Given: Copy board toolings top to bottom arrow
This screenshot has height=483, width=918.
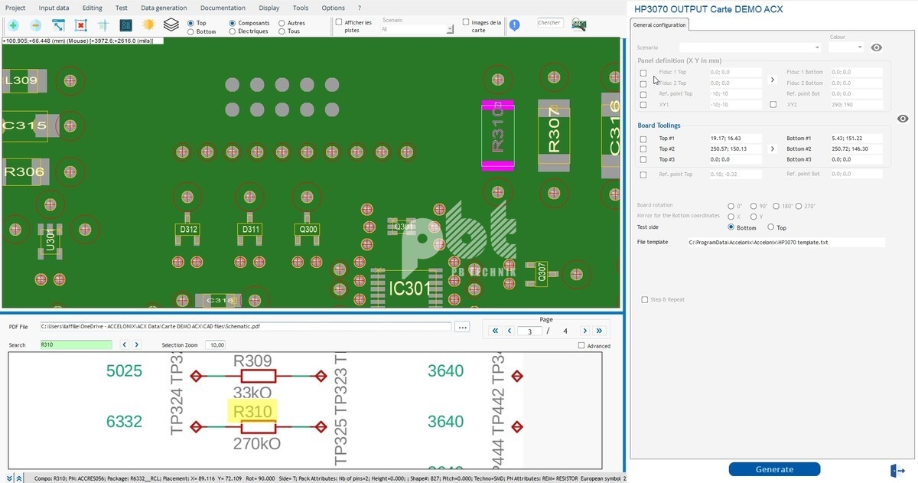Looking at the screenshot, I should 772,149.
